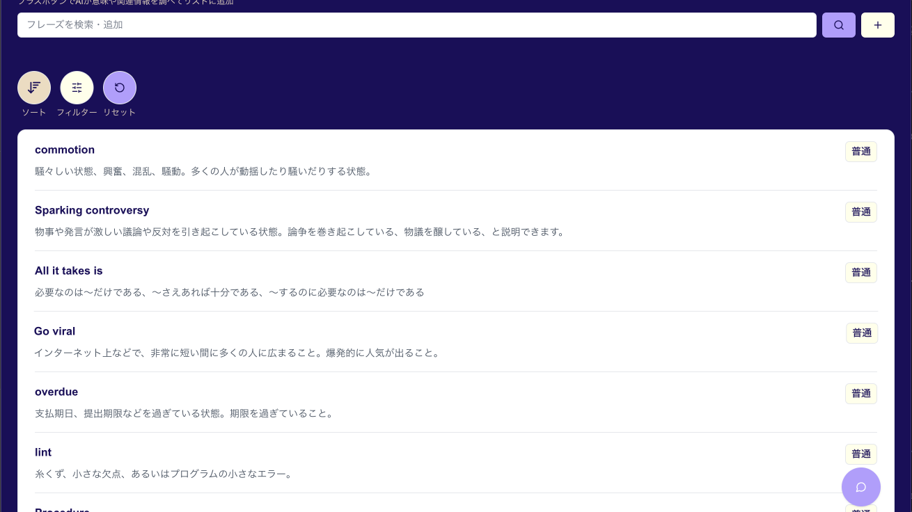The image size is (912, 512).
Task: Open the 普通 level tag for lint
Action: click(x=861, y=454)
